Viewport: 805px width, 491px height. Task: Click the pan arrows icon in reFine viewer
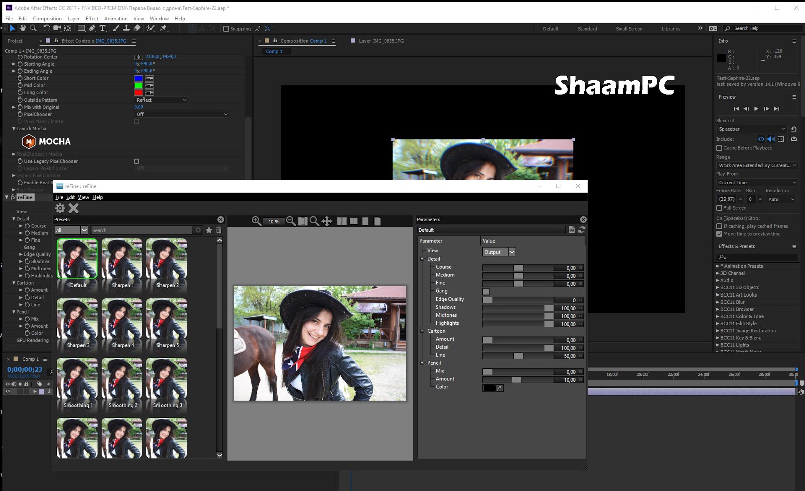tap(327, 221)
